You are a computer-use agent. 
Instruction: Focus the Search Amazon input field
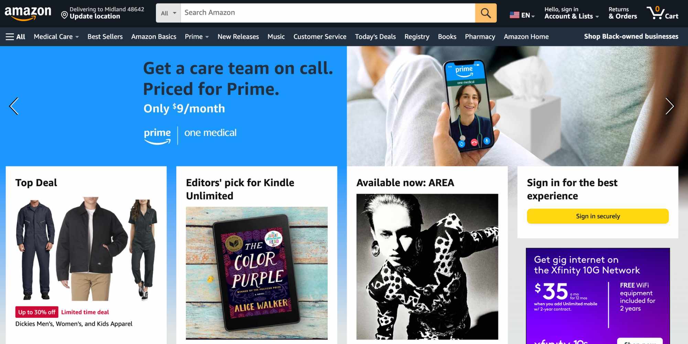click(328, 13)
